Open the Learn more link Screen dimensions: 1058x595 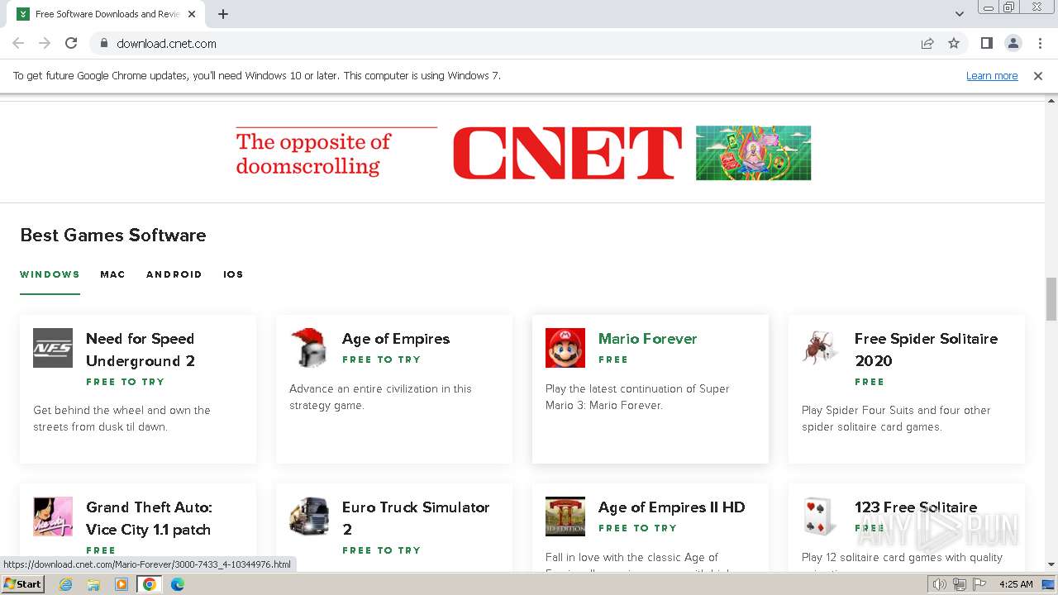click(x=992, y=75)
